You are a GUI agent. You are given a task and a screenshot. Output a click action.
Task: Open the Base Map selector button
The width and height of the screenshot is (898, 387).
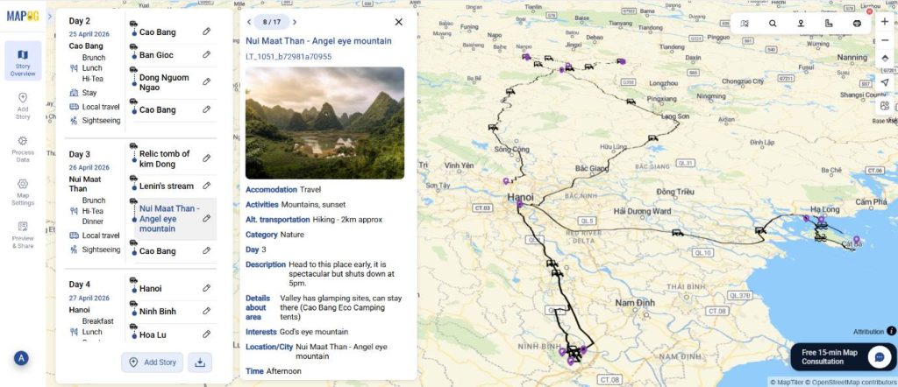(x=885, y=108)
